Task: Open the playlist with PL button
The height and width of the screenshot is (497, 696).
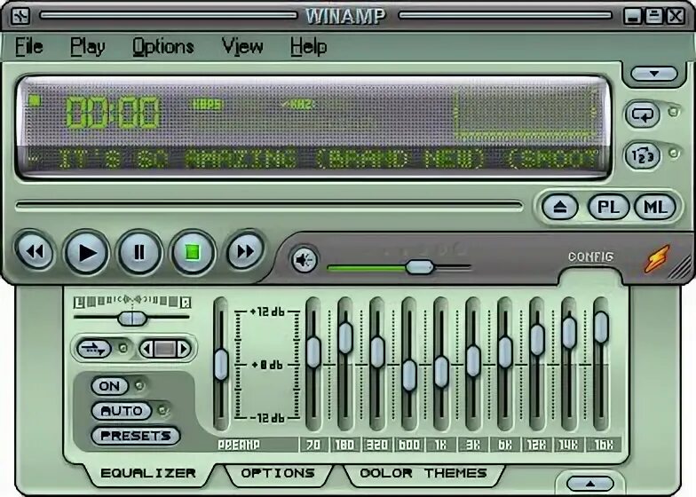Action: click(x=609, y=207)
